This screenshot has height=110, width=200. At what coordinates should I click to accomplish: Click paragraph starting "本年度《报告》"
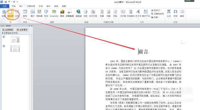coord(143,106)
